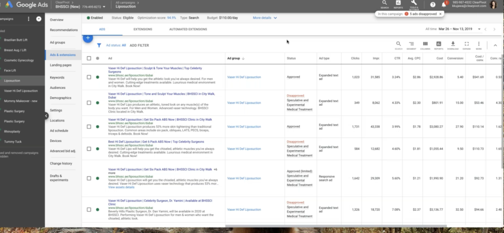Switch to the Extensions tab
Image resolution: width=504 pixels, height=233 pixels.
click(x=142, y=29)
